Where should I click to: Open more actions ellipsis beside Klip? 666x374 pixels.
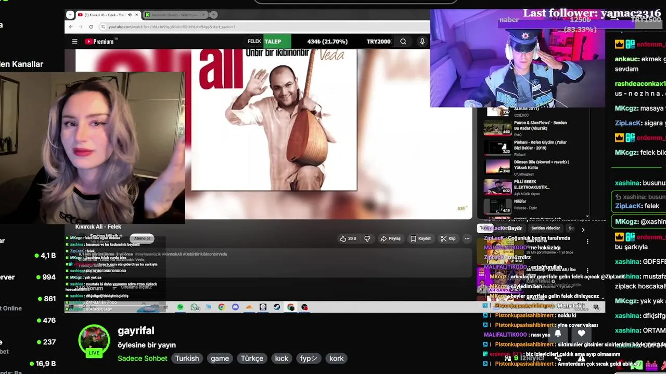pos(467,238)
